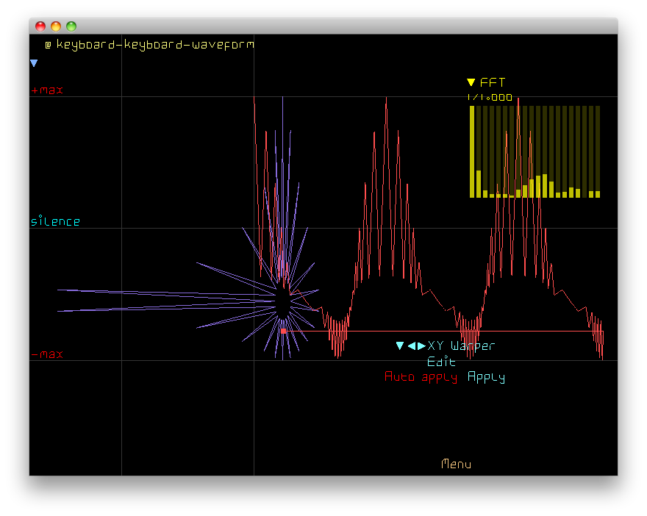Collapse the FFT panel with its yellow triangle

coord(471,82)
